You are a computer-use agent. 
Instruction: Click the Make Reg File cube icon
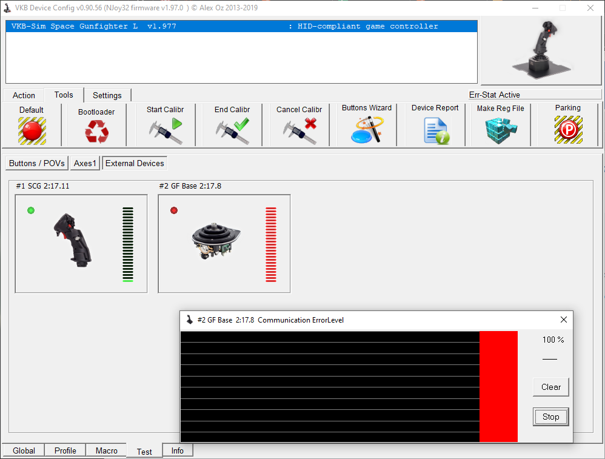pyautogui.click(x=501, y=130)
